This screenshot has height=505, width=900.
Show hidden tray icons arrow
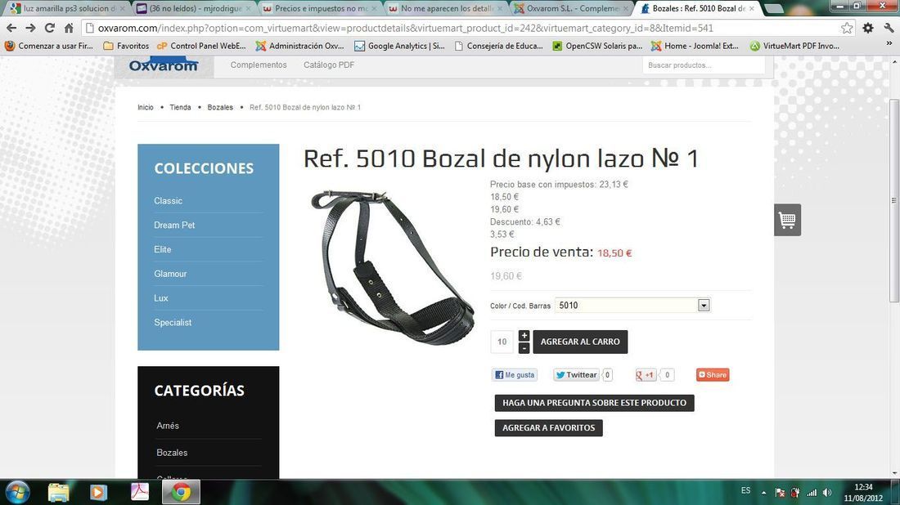click(763, 493)
